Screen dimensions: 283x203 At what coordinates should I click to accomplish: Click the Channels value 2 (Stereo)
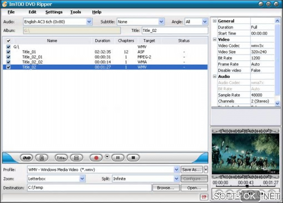tap(260, 101)
